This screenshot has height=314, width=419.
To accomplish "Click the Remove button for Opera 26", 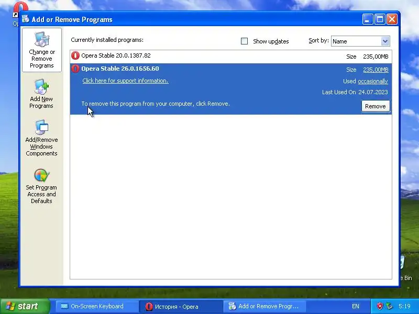I will coord(376,106).
